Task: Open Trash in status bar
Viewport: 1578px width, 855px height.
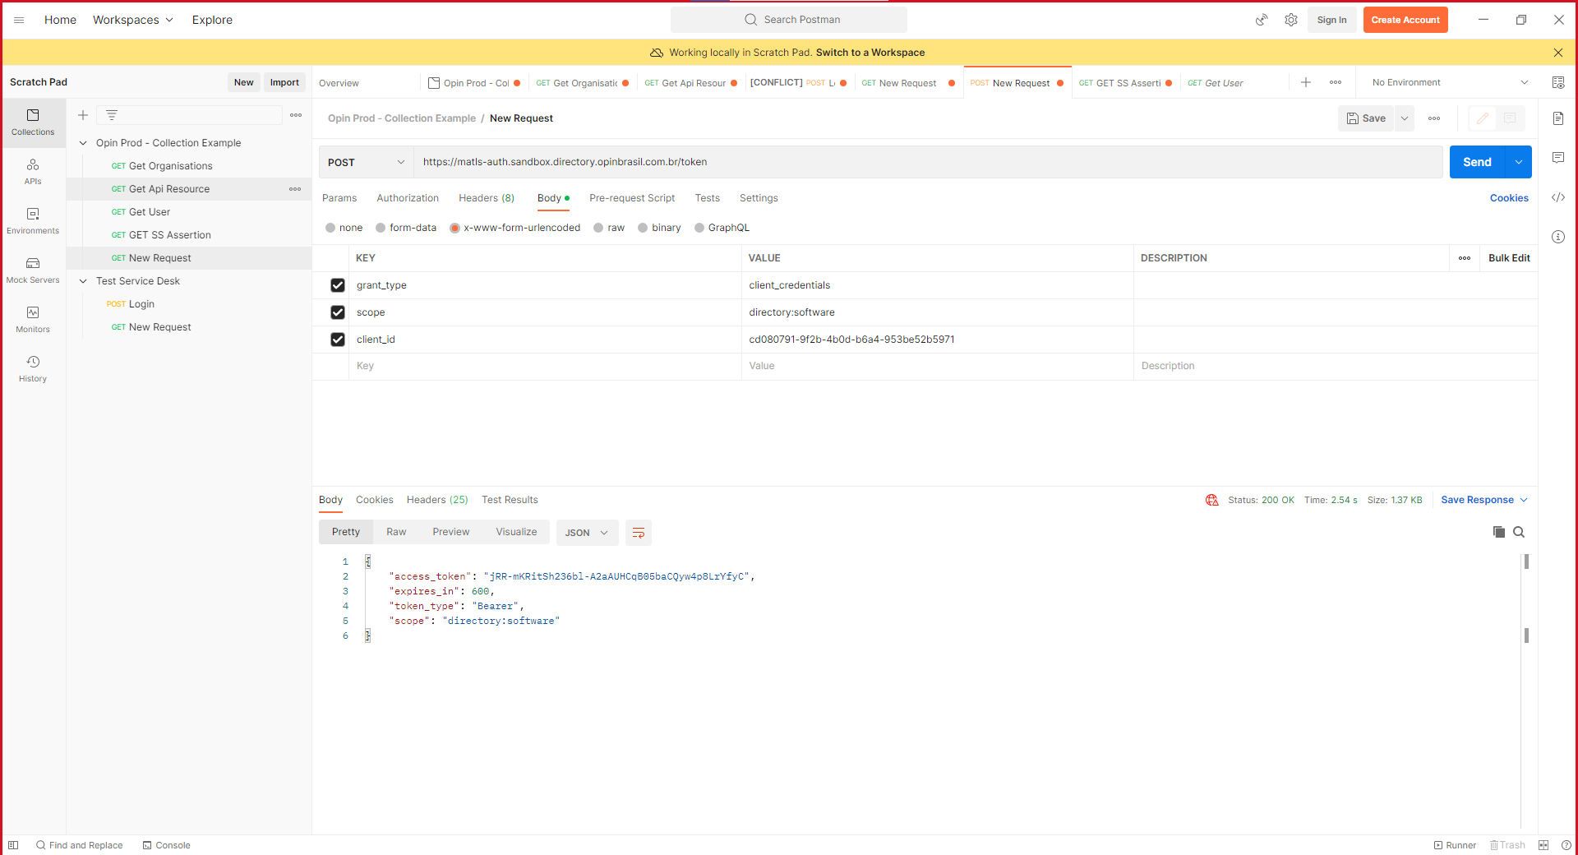Action: coord(1508,845)
